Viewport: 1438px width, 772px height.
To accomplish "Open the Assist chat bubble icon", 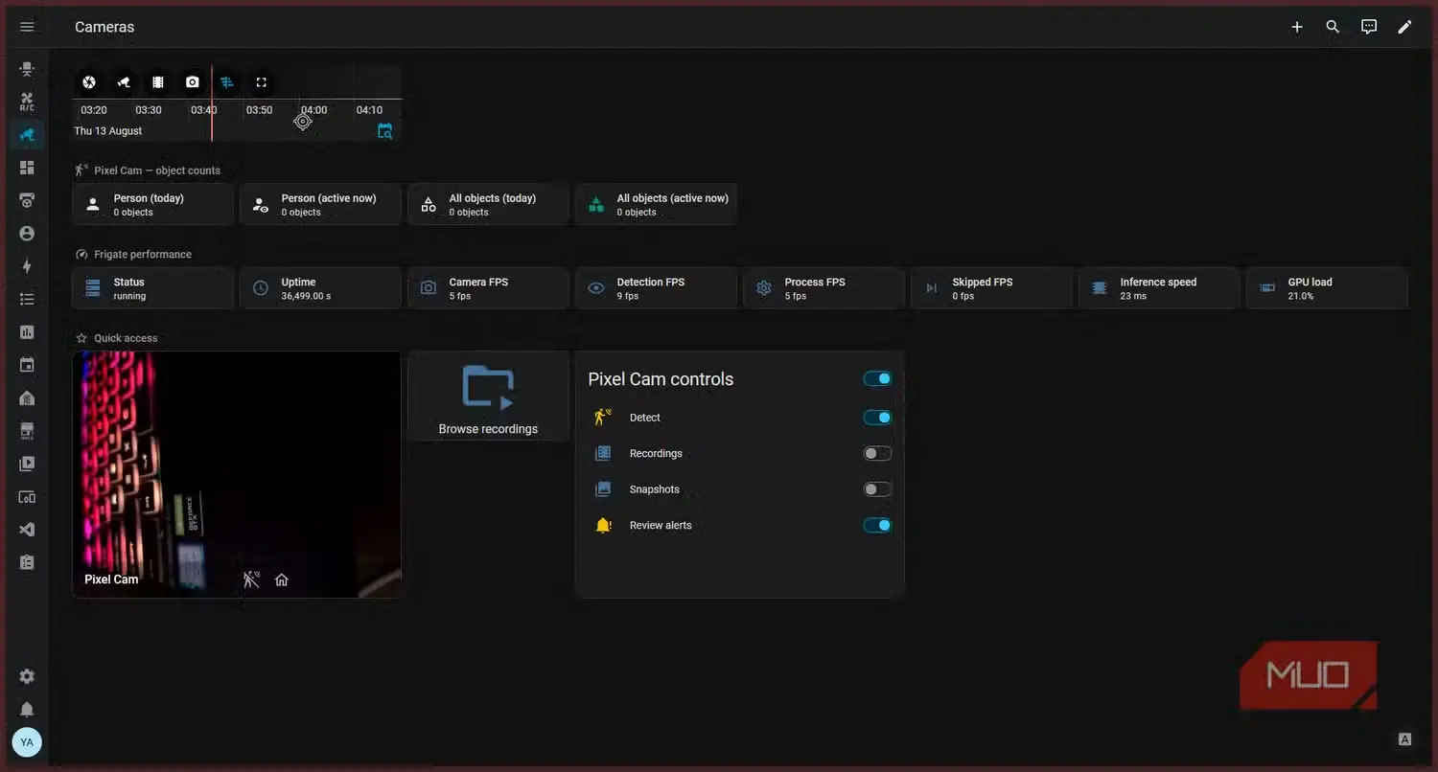I will click(1369, 27).
